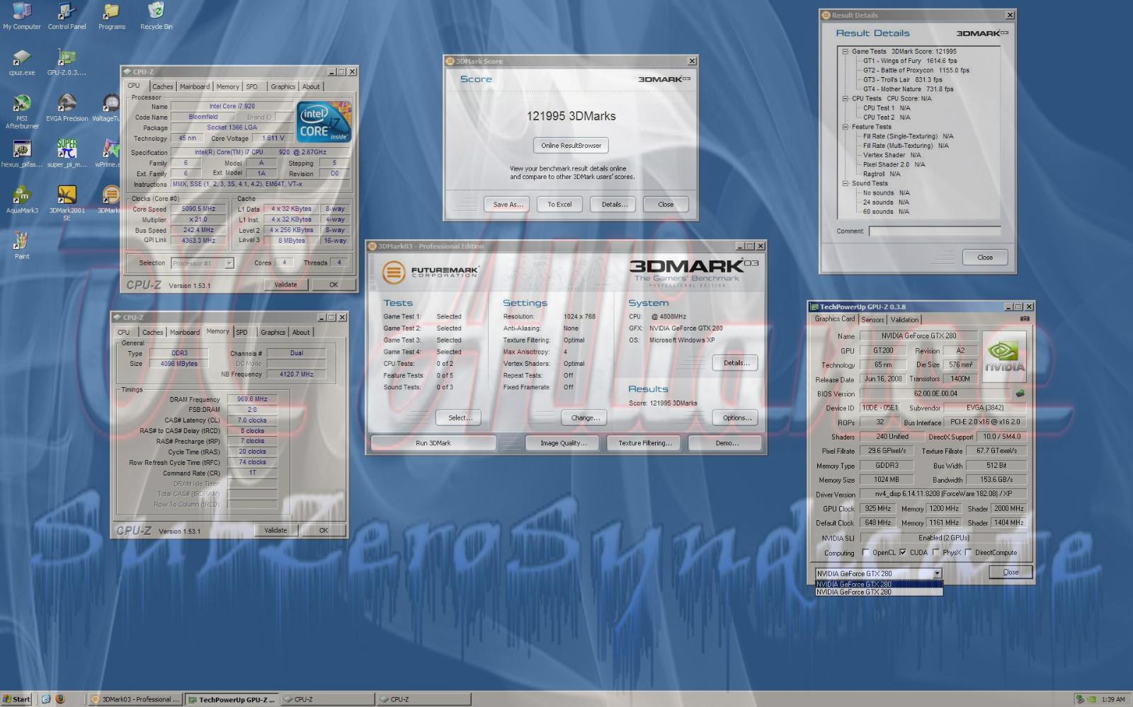1133x707 pixels.
Task: Switch to Mainboard tab in top CPU-Z window
Action: click(x=194, y=86)
